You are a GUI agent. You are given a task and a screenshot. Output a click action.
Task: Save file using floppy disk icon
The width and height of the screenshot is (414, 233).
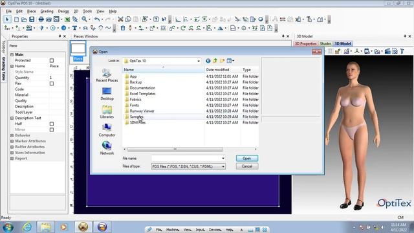(x=32, y=19)
